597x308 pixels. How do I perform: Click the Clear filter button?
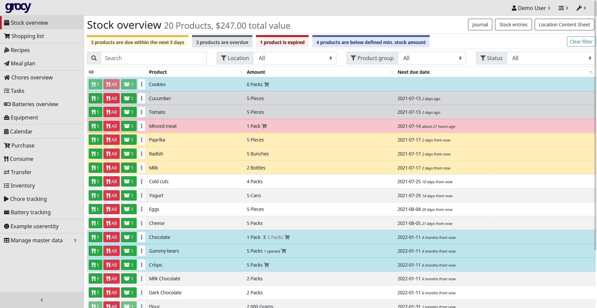[581, 42]
